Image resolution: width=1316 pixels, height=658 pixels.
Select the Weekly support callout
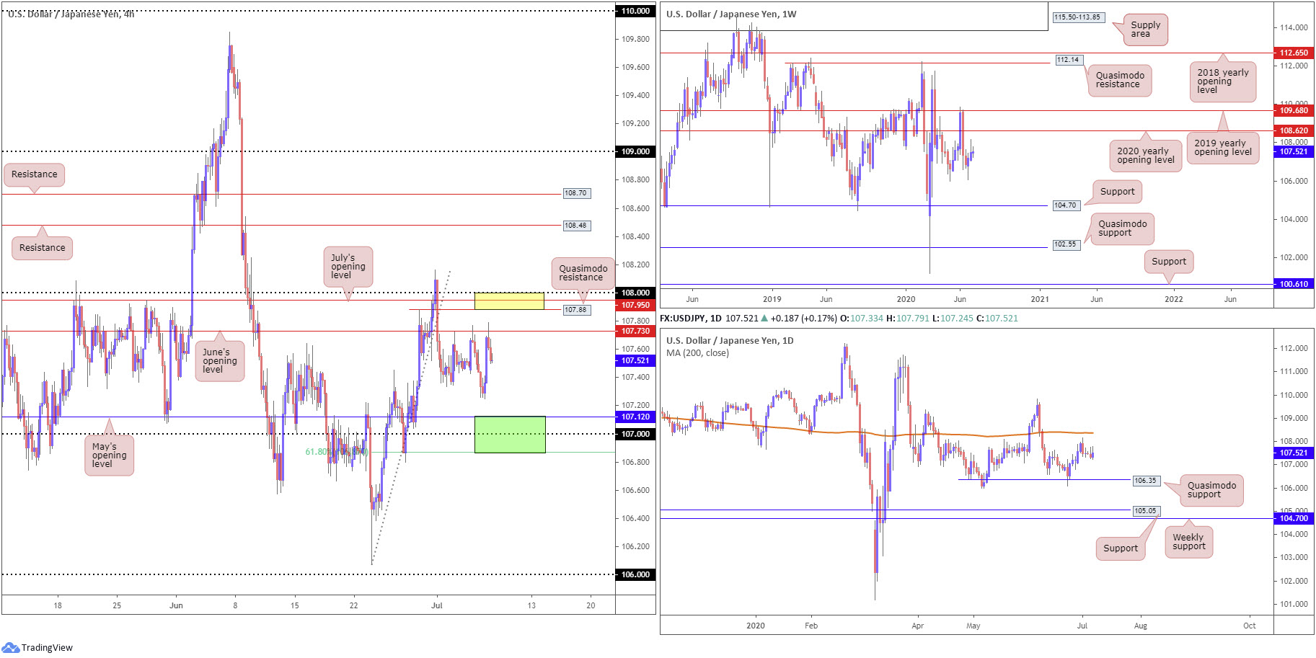[1188, 542]
